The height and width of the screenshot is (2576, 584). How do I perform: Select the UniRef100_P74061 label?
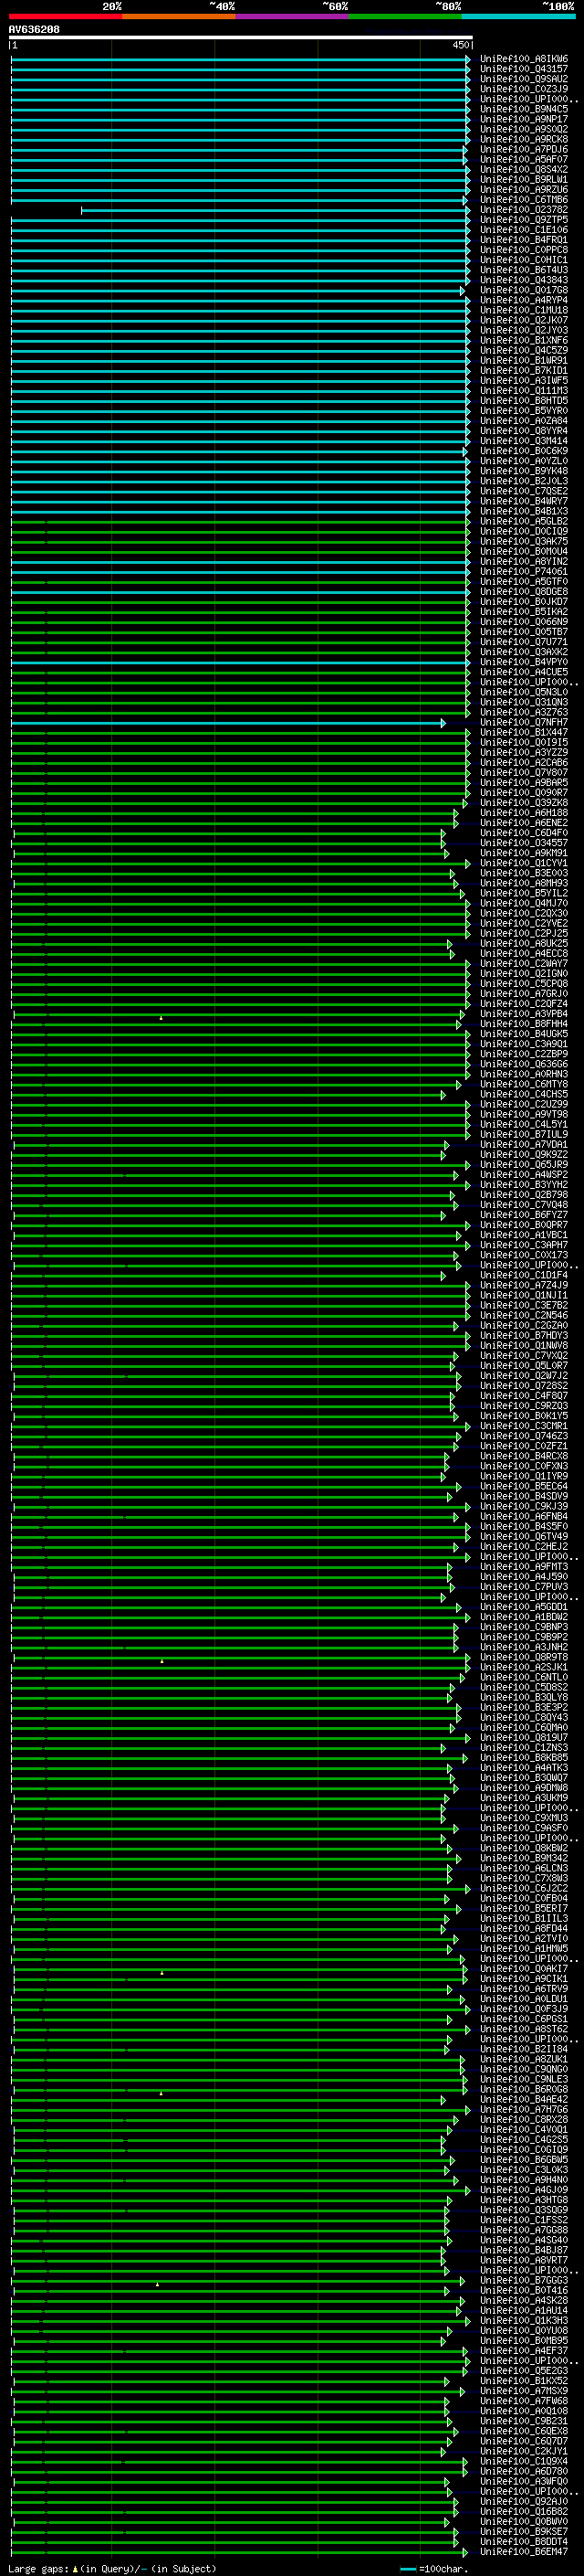pyautogui.click(x=523, y=572)
